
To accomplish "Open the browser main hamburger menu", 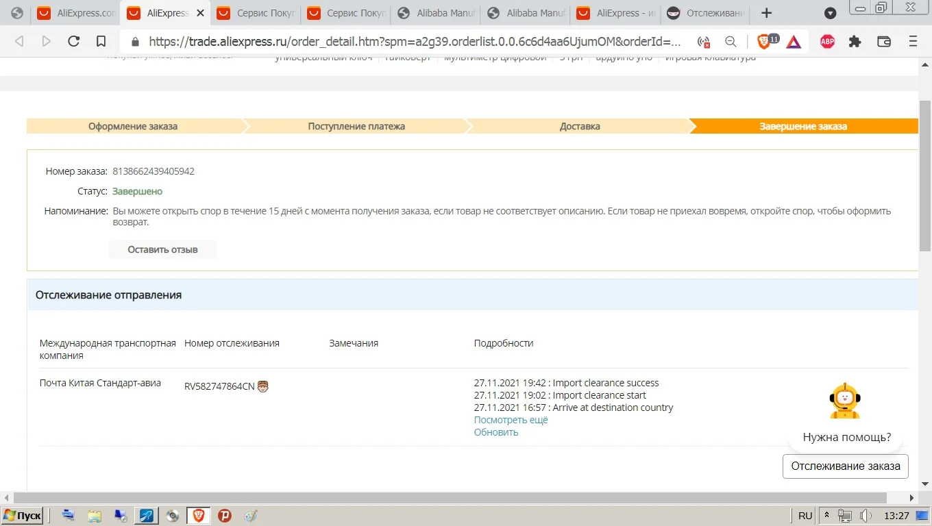I will pos(913,42).
